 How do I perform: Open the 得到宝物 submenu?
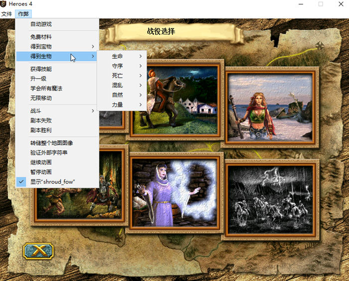(57, 47)
